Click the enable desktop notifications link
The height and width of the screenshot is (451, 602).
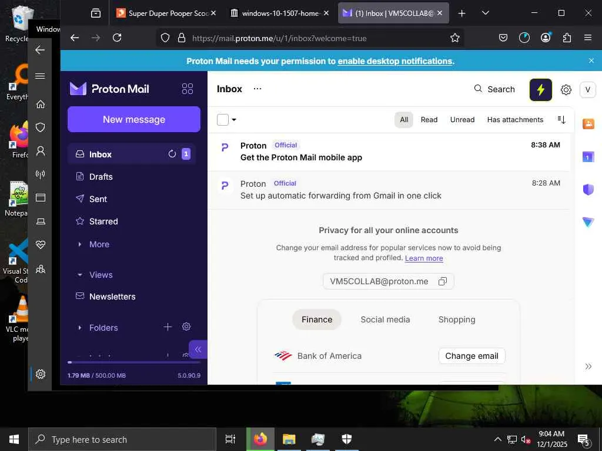click(x=395, y=61)
